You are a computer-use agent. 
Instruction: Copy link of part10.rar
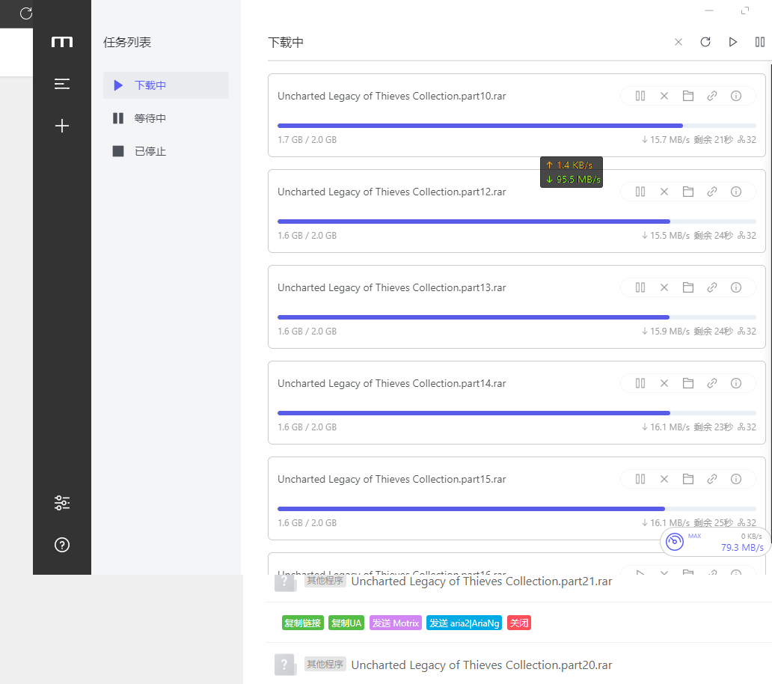712,96
